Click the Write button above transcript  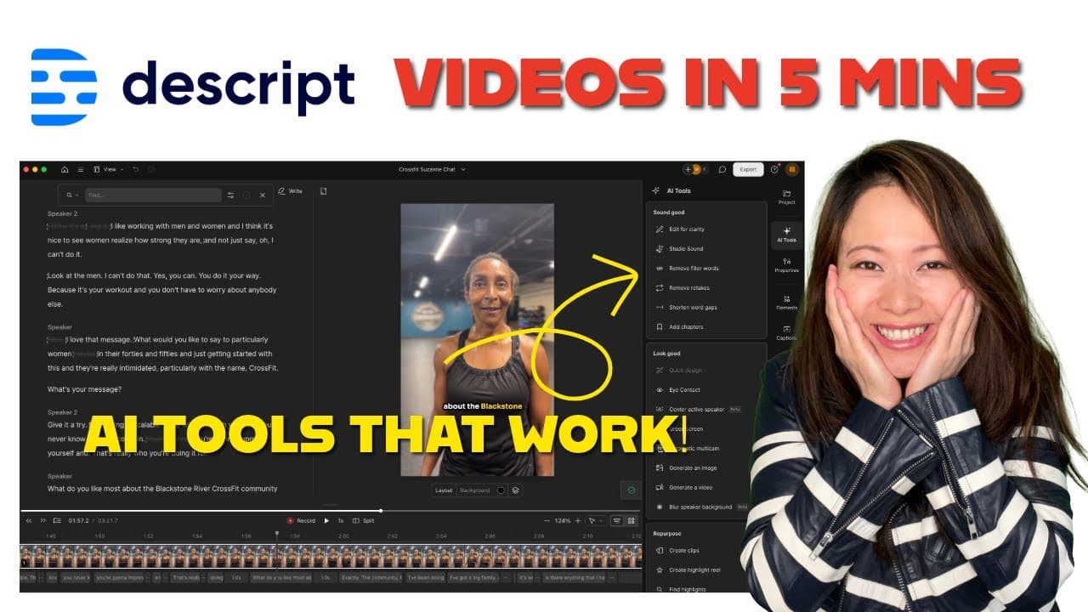coord(290,191)
